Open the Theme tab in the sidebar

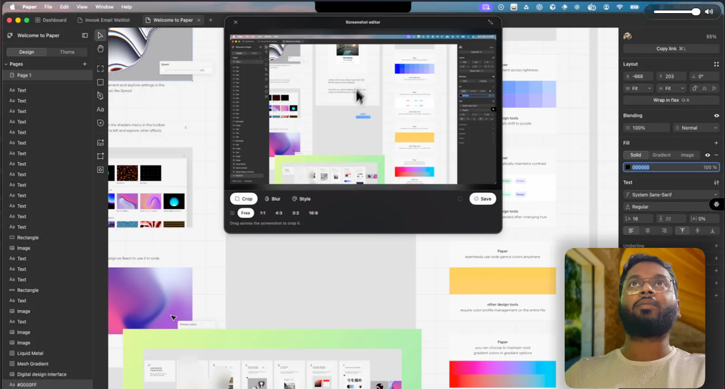click(67, 52)
